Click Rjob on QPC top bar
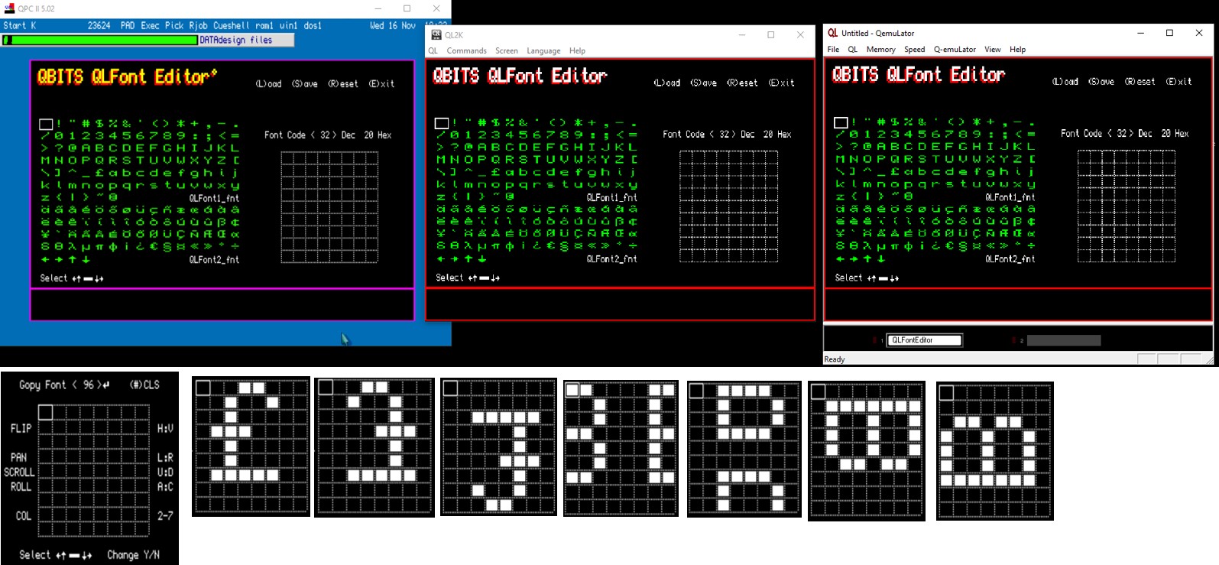1219x565 pixels. tap(198, 26)
